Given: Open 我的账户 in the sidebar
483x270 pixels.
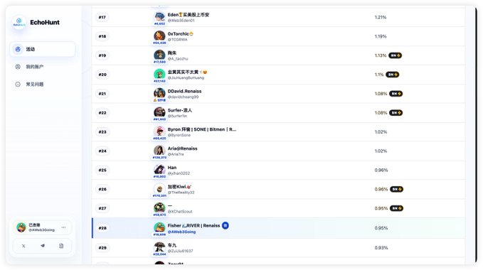Looking at the screenshot, I should pyautogui.click(x=34, y=67).
